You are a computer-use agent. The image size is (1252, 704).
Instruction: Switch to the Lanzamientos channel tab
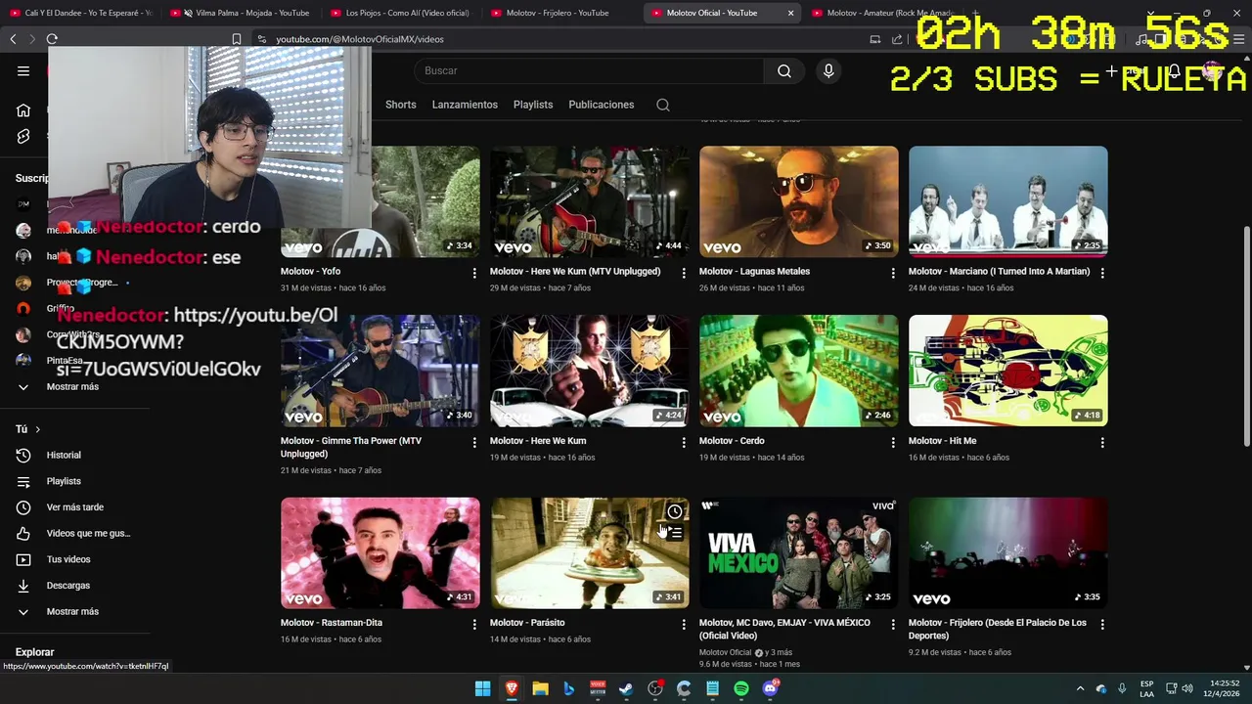click(x=465, y=105)
